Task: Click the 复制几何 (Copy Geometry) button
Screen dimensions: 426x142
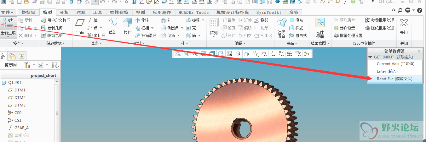Action: coord(52,28)
